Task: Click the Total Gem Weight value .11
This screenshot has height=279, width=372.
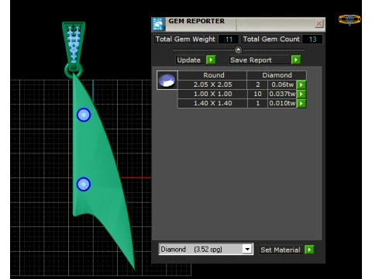Action: pyautogui.click(x=229, y=40)
